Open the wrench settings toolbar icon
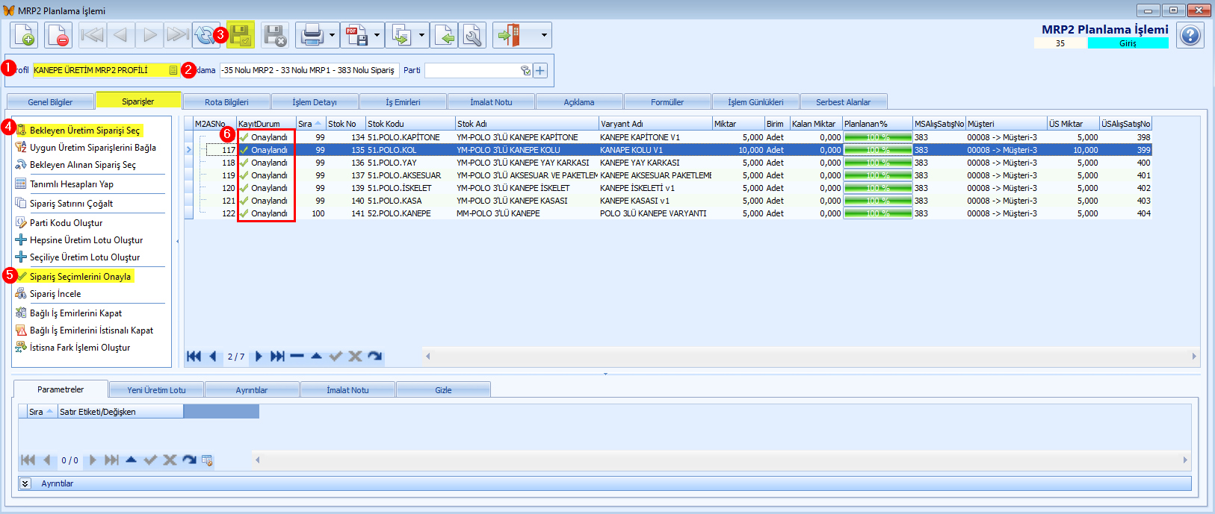The image size is (1215, 514). [473, 35]
